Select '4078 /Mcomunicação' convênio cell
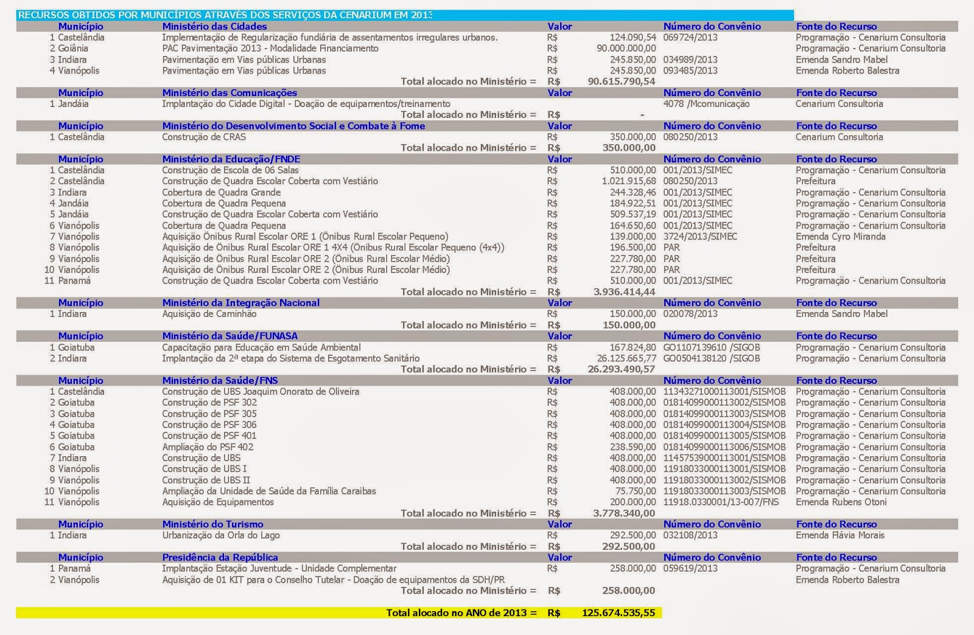974x635 pixels. coord(706,103)
